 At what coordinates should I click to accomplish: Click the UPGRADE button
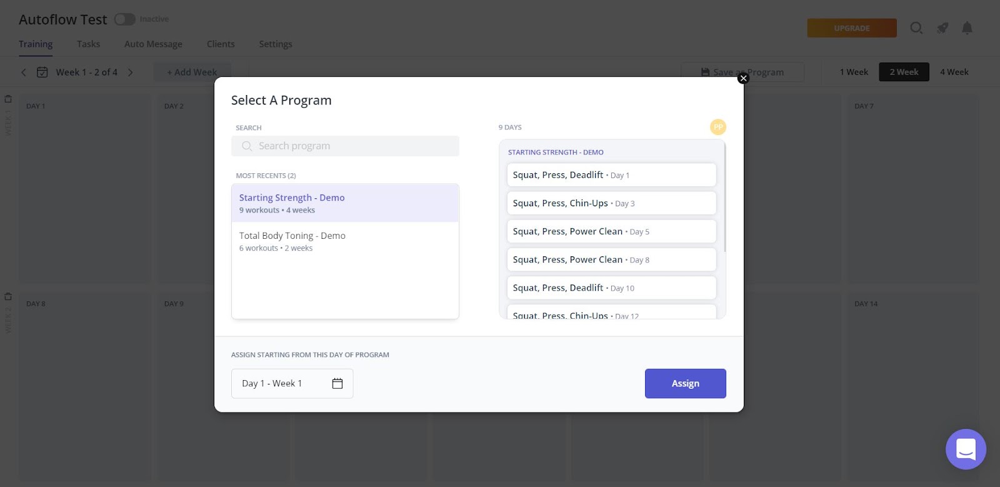coord(852,28)
